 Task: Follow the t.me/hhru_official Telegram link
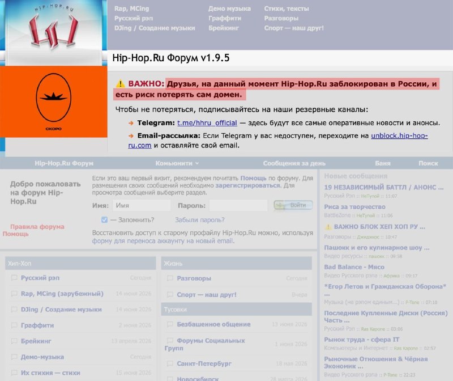(x=207, y=123)
